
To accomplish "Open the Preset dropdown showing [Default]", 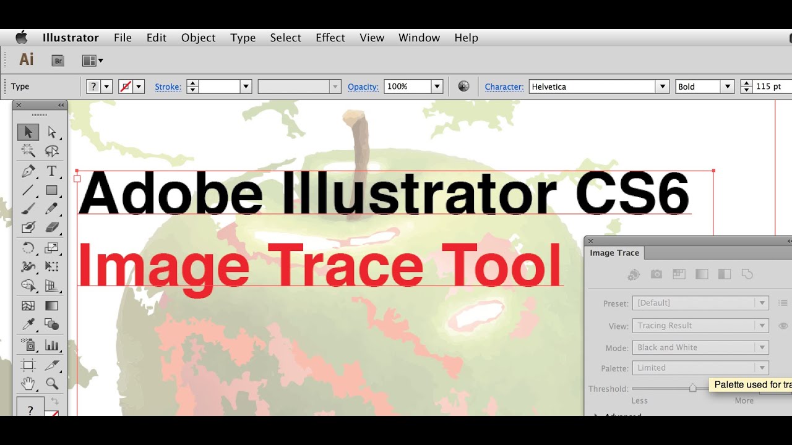I will (700, 303).
